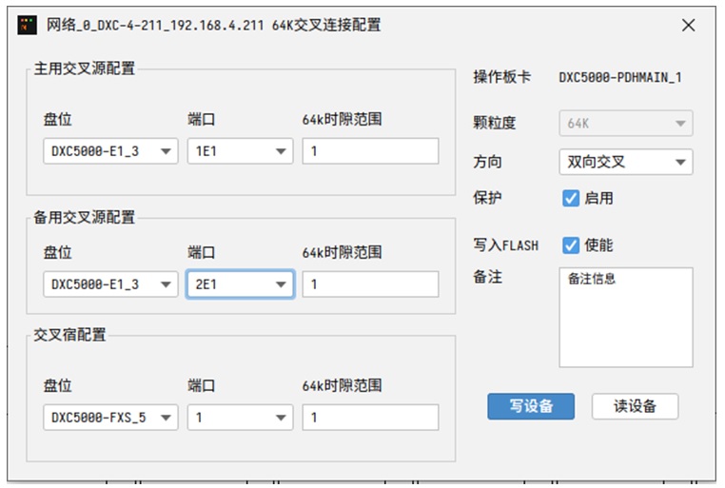
Task: Open the 主用交叉源 盘位 dropdown
Action: [x=110, y=151]
